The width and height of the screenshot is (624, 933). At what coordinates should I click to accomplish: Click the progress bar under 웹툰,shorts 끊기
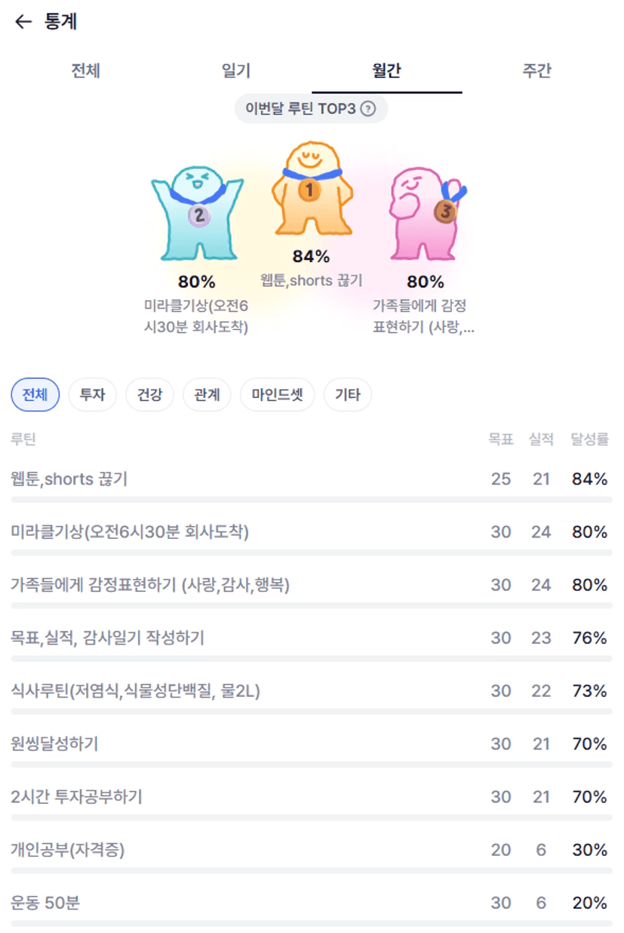(311, 499)
